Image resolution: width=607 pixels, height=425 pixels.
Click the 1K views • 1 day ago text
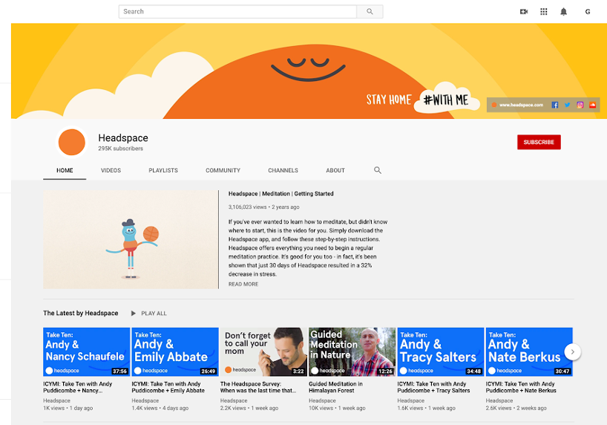[x=68, y=408]
